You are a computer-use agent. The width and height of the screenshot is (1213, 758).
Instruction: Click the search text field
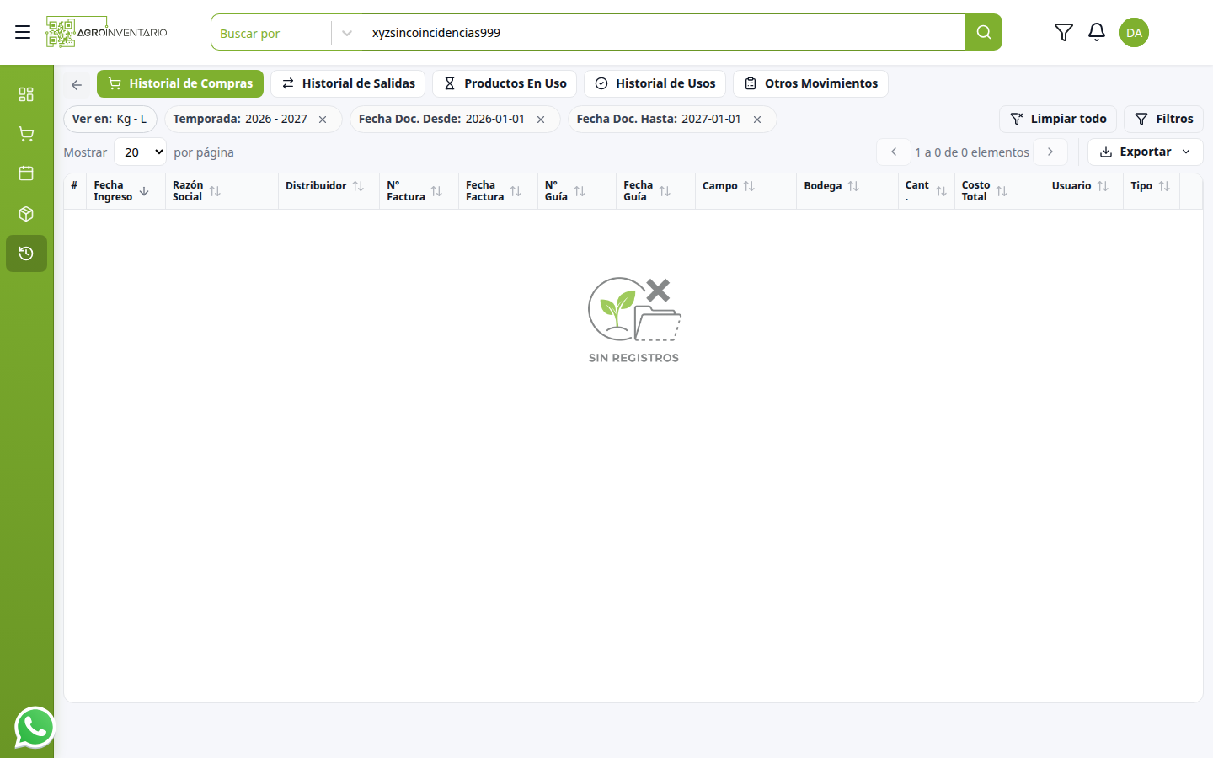tap(664, 33)
